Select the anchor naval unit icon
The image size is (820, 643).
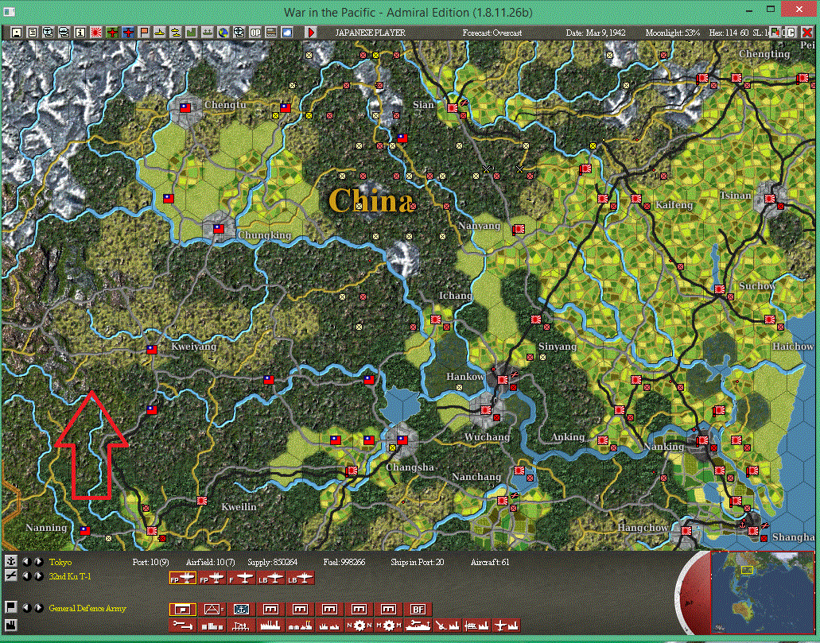241,610
